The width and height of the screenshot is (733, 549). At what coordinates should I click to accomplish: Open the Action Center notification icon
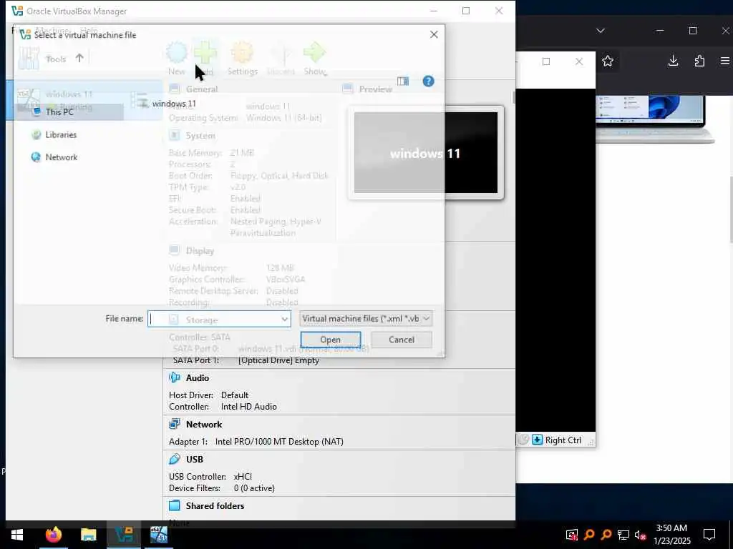pyautogui.click(x=709, y=535)
